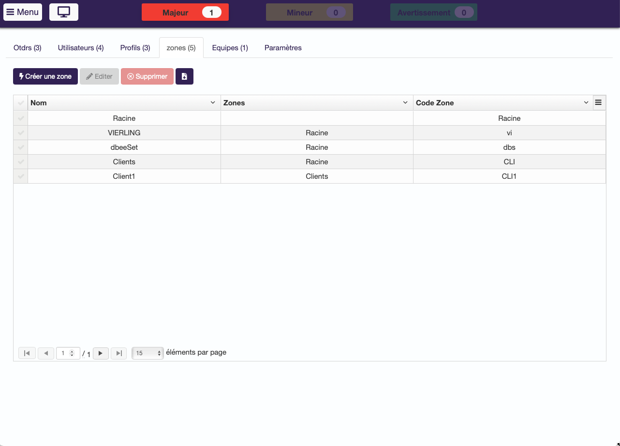Click the export download icon button
The width and height of the screenshot is (620, 446).
pos(184,76)
